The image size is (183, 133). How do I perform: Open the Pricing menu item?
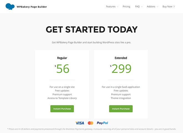[x=126, y=7]
